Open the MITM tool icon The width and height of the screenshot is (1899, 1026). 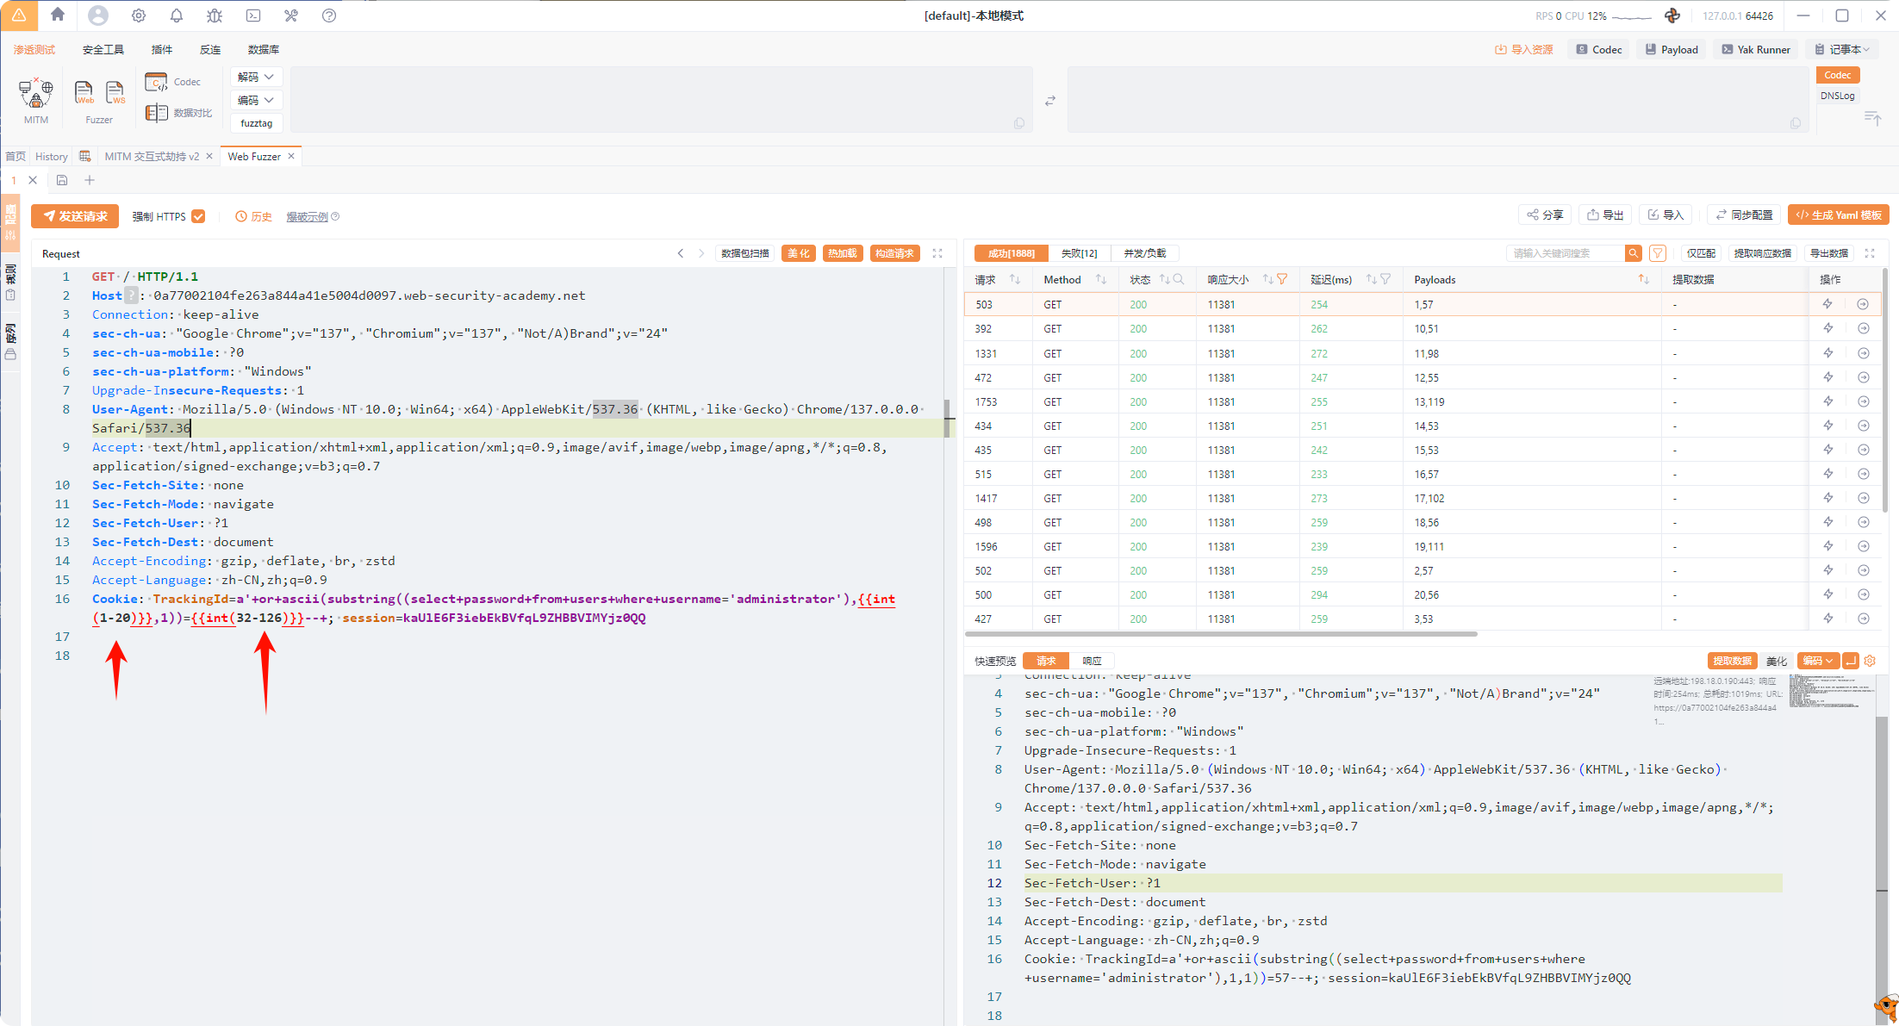36,93
